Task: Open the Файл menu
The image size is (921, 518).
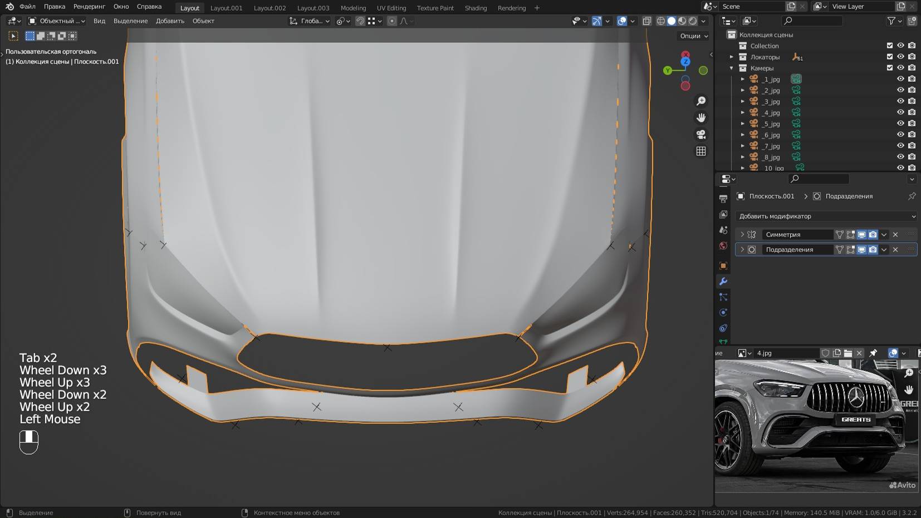Action: 27,7
